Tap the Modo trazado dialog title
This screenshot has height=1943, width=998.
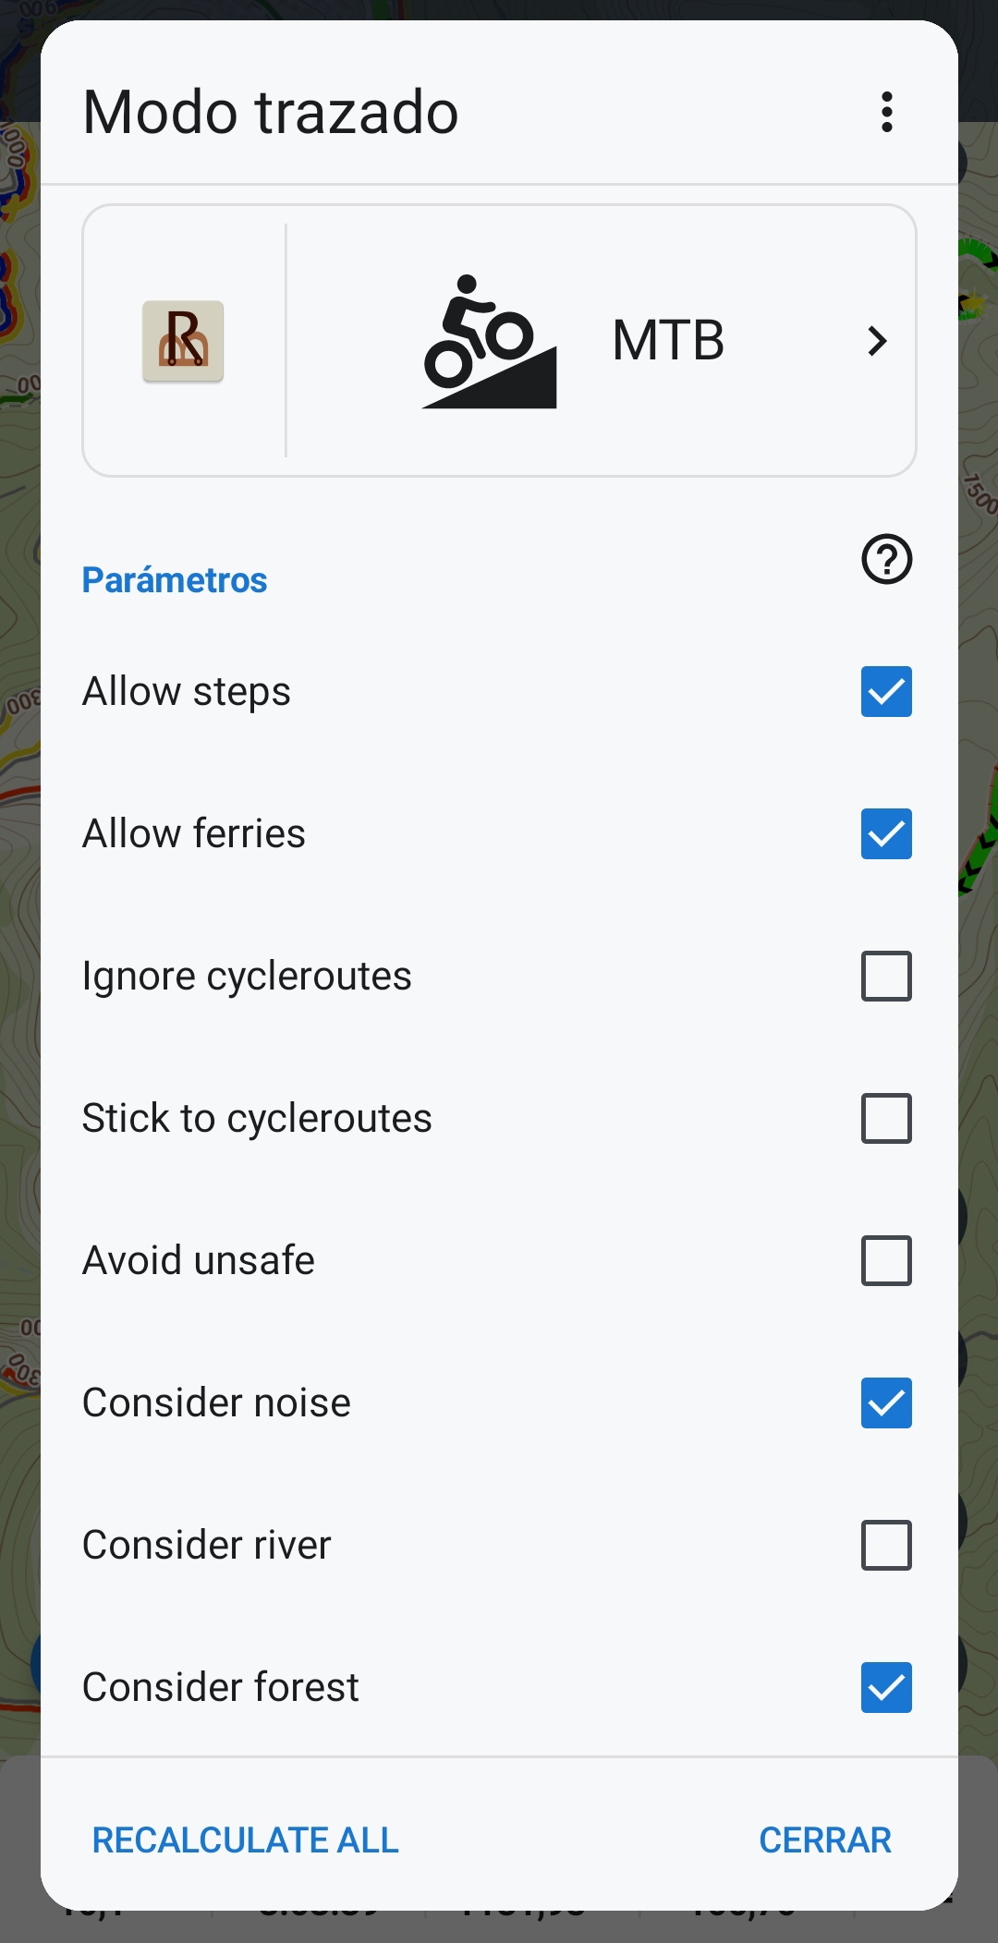click(x=271, y=112)
